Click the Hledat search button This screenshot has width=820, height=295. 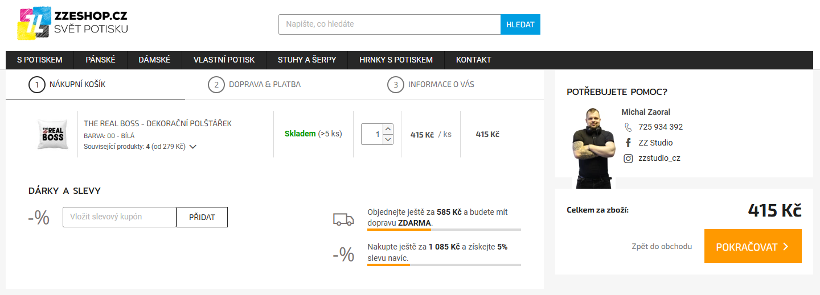pyautogui.click(x=520, y=24)
